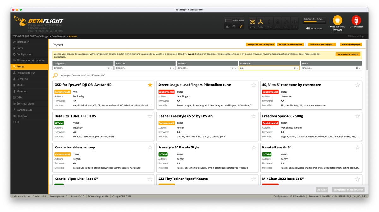Favorite Street League LeadFingers preset star
Viewport: 379px width, 212px height.
pos(254,85)
